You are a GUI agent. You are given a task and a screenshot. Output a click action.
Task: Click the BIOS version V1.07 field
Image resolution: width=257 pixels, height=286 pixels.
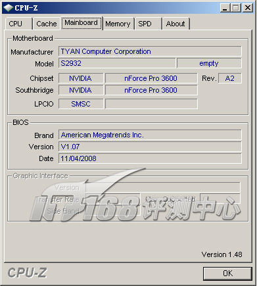click(150, 147)
